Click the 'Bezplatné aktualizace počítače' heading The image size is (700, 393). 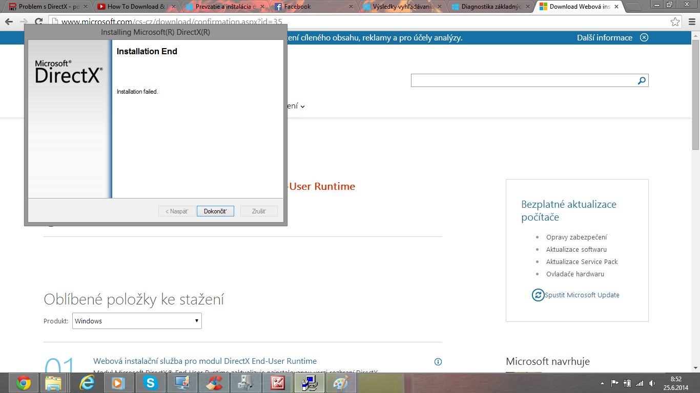[x=569, y=211]
